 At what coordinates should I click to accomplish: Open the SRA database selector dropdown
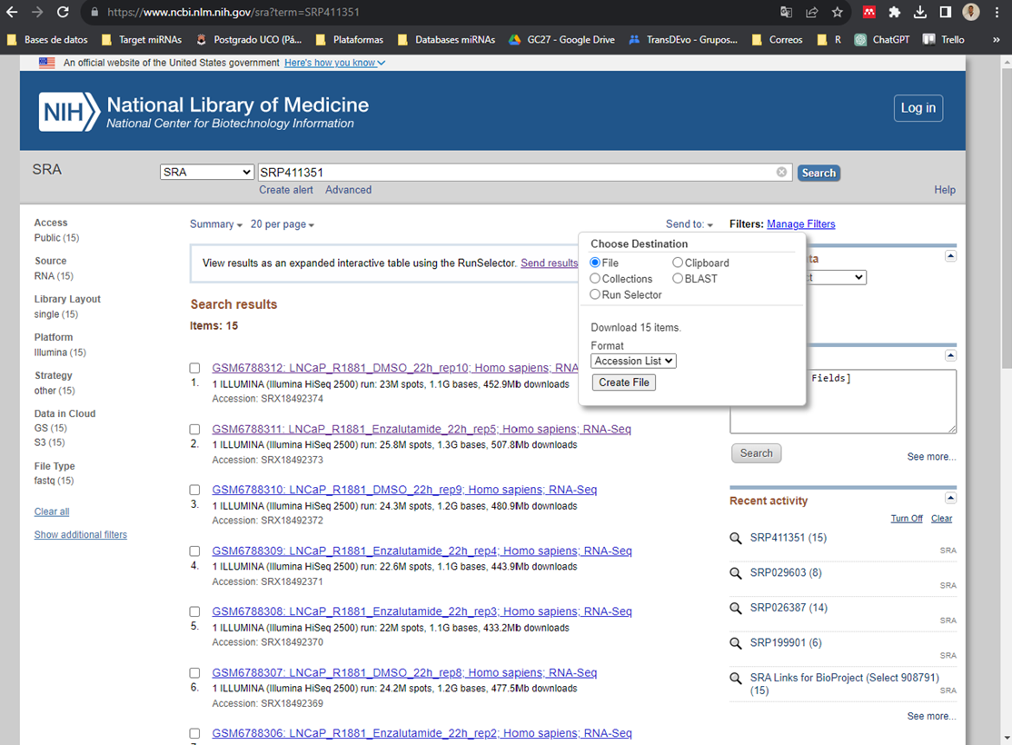click(x=207, y=173)
